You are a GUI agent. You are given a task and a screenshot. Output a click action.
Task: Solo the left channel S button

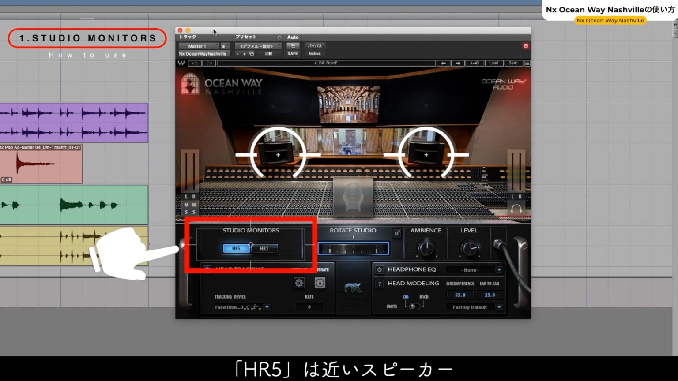186,212
